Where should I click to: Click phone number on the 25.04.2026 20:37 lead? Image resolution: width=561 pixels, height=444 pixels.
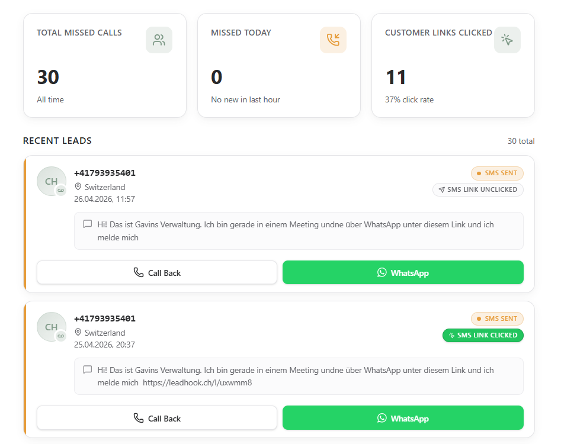105,318
